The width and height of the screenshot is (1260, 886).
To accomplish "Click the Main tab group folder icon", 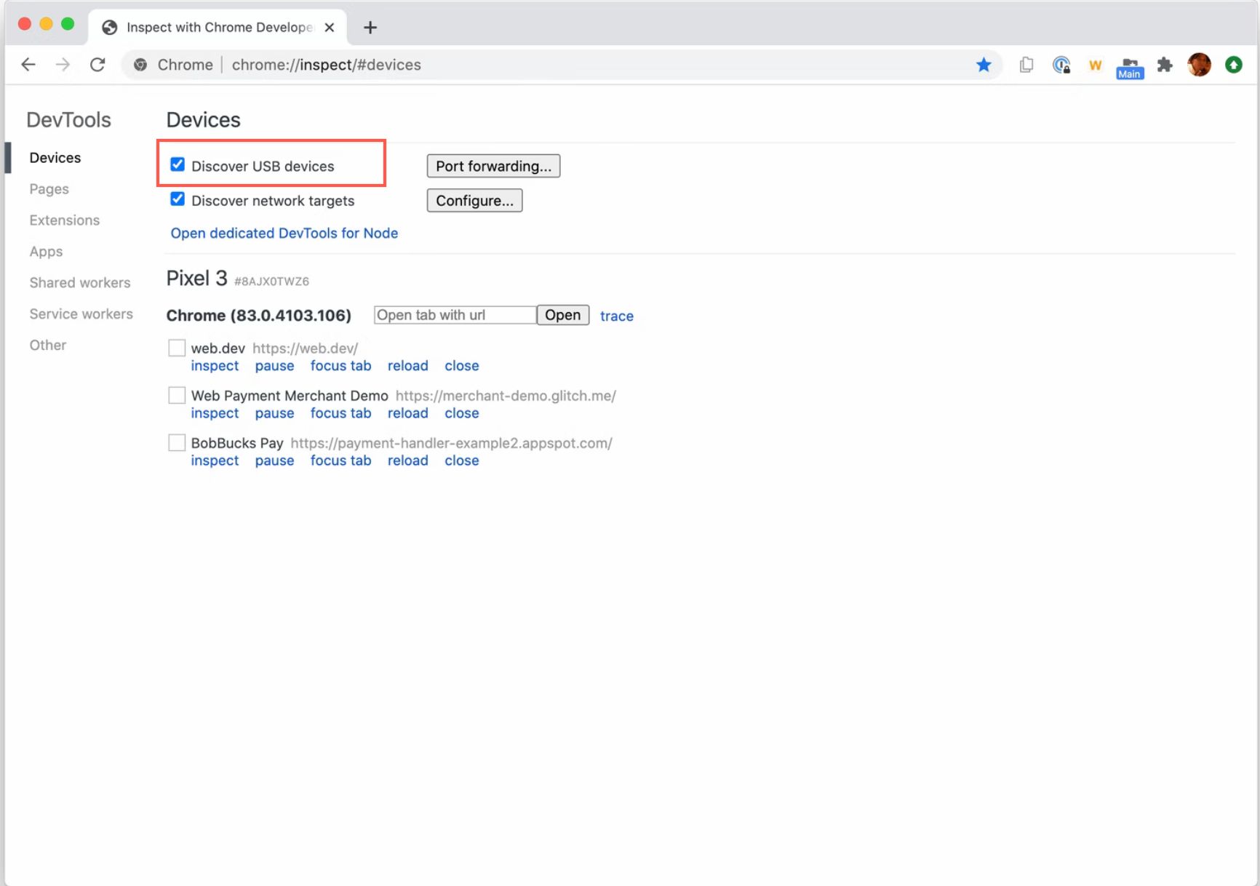I will pyautogui.click(x=1129, y=66).
